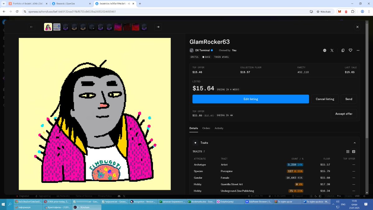Screen dimensions: 373x210
Task: Click the rarity value #32,118
Action: pos(303,72)
